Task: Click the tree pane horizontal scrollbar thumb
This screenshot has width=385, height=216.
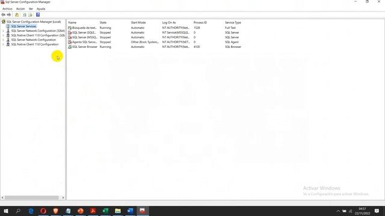Action: pos(31,197)
